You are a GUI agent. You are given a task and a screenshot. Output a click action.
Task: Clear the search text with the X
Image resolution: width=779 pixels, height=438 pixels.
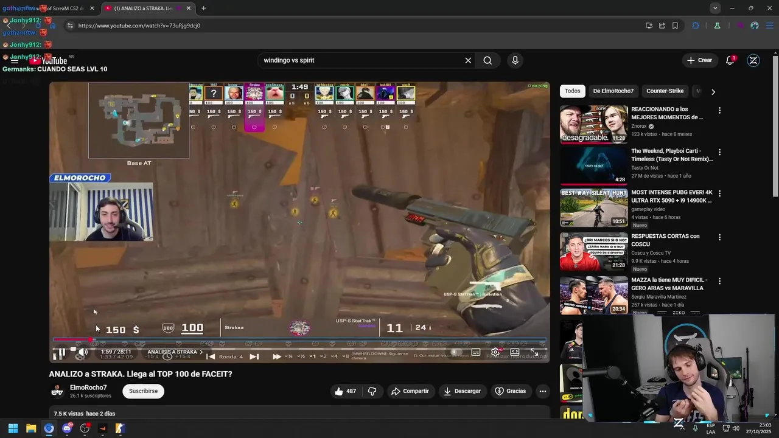point(468,60)
